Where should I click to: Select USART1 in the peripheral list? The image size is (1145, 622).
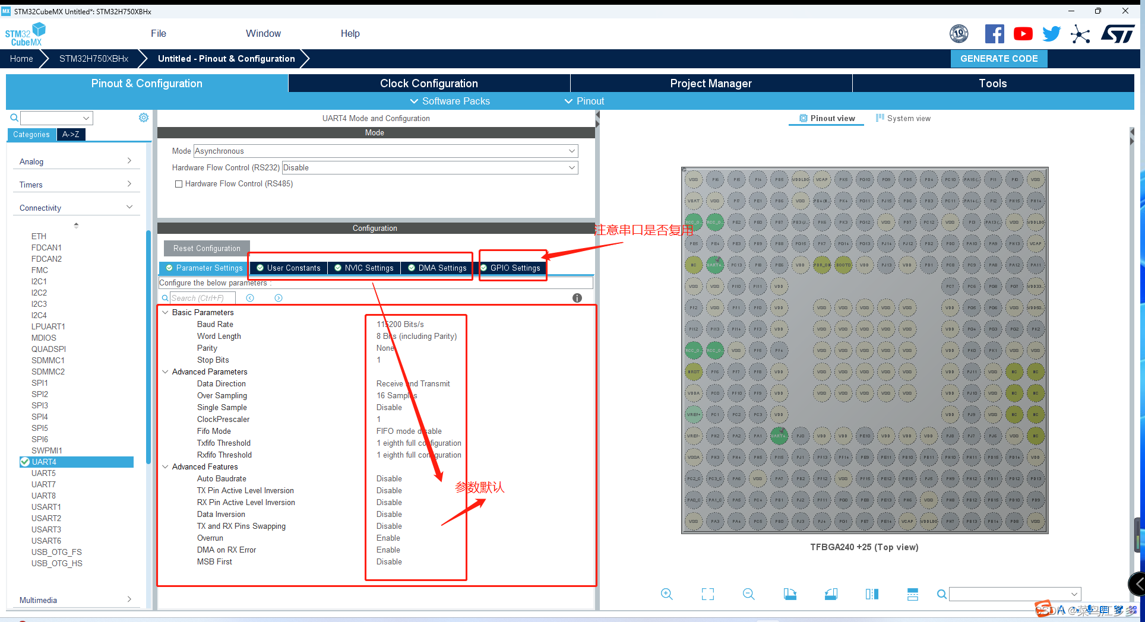[x=46, y=507]
